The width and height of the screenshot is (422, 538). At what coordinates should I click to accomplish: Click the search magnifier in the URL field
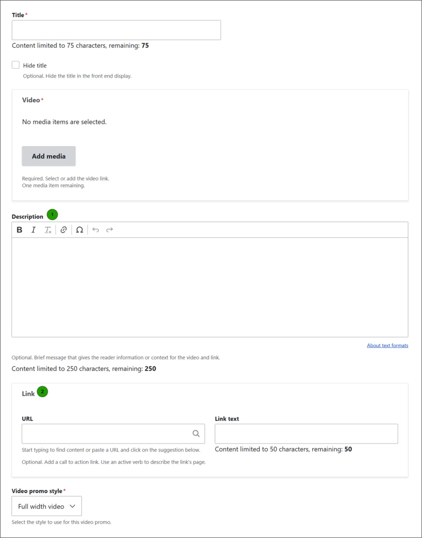click(x=196, y=434)
